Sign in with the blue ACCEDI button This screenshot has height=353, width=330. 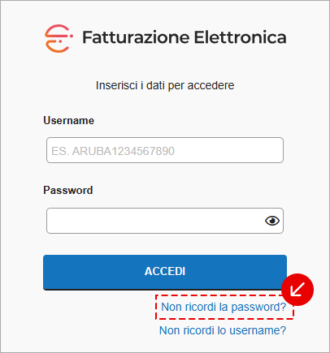(165, 272)
